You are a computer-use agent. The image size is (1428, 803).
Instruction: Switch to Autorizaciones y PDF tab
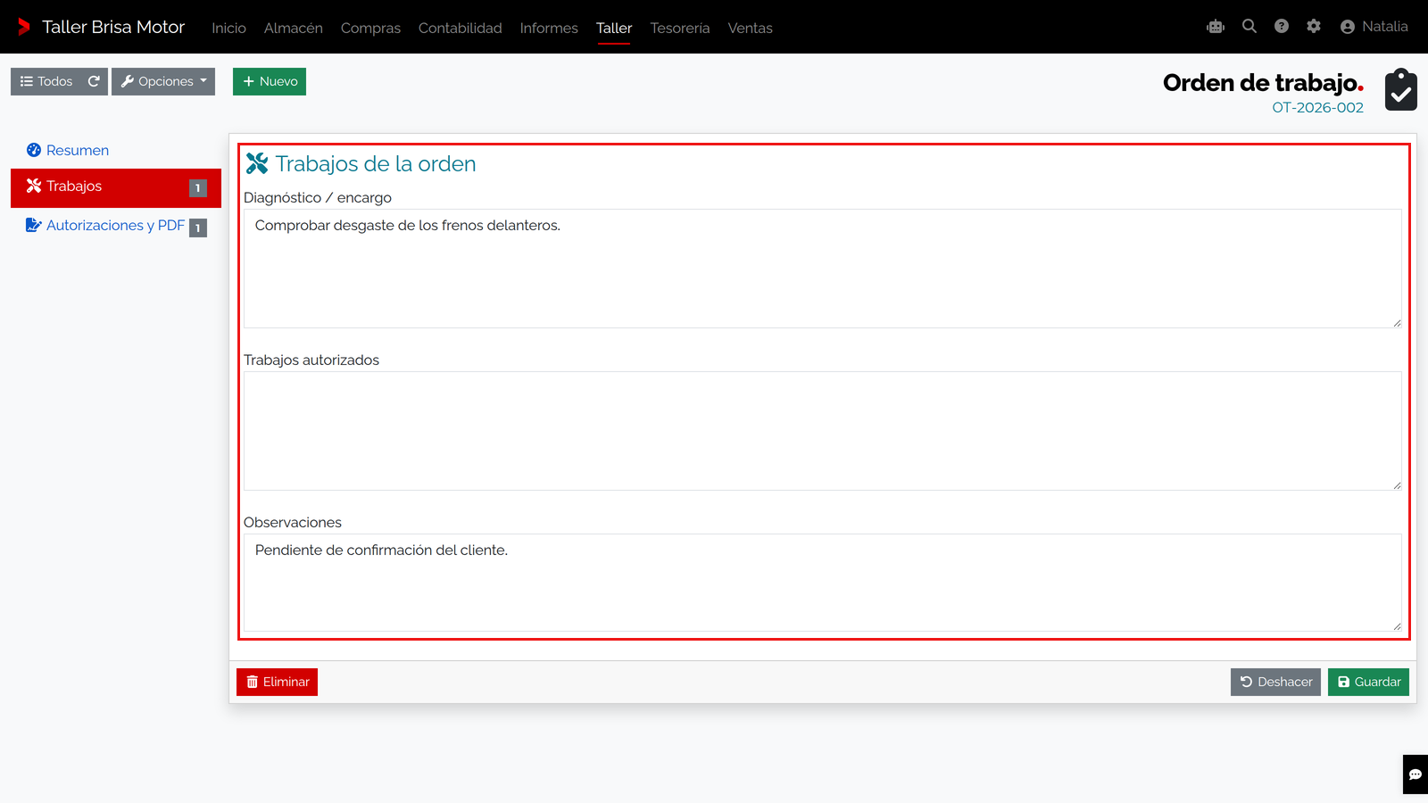tap(116, 226)
